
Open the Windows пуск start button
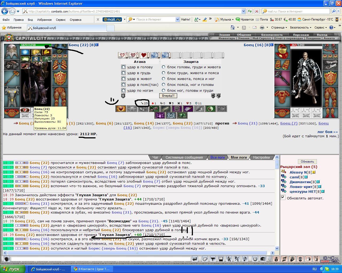coord(13,269)
